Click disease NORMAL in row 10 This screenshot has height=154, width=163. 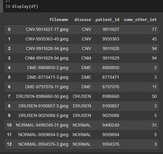pyautogui.click(x=82, y=125)
